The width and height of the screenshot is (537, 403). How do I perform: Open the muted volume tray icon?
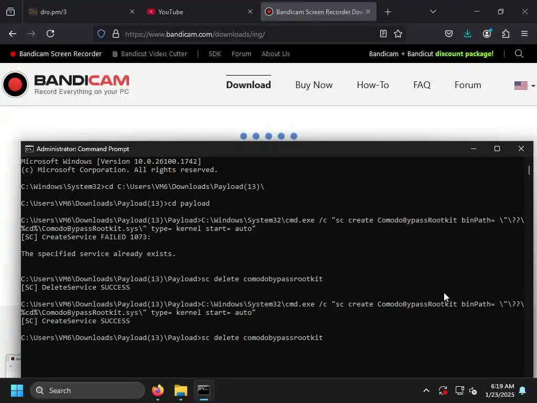coord(474,390)
